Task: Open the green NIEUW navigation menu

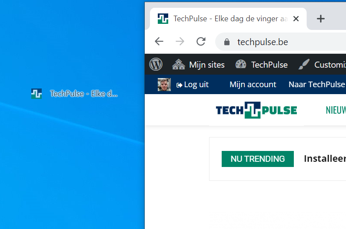Action: point(336,110)
